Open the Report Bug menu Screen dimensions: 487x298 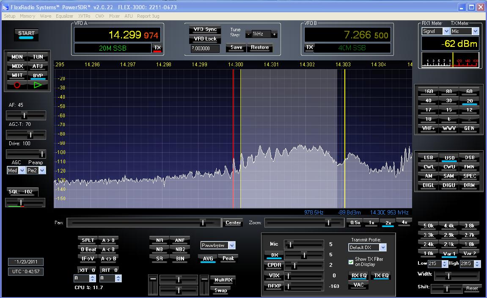148,16
